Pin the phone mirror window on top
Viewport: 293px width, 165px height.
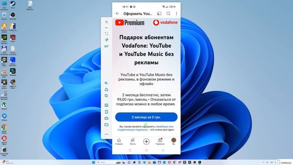[x=107, y=40]
